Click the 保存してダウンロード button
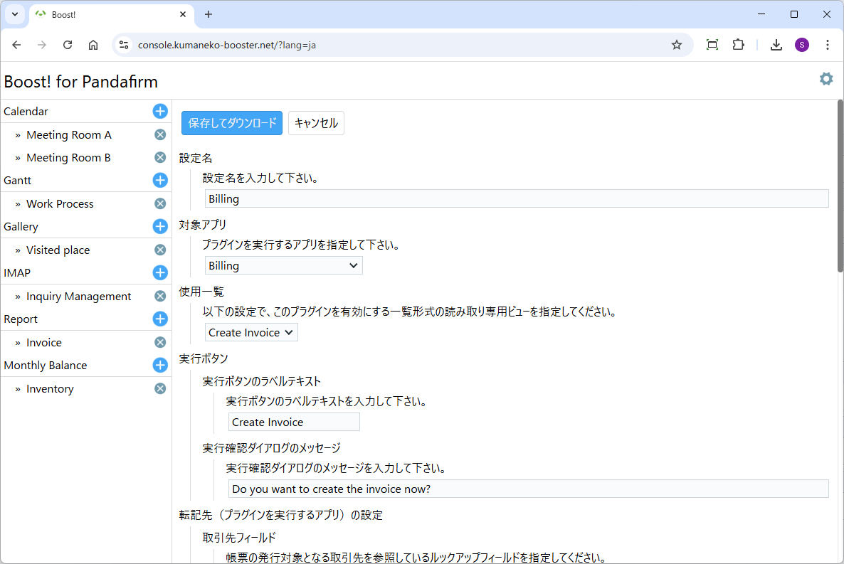The width and height of the screenshot is (844, 564). point(232,123)
